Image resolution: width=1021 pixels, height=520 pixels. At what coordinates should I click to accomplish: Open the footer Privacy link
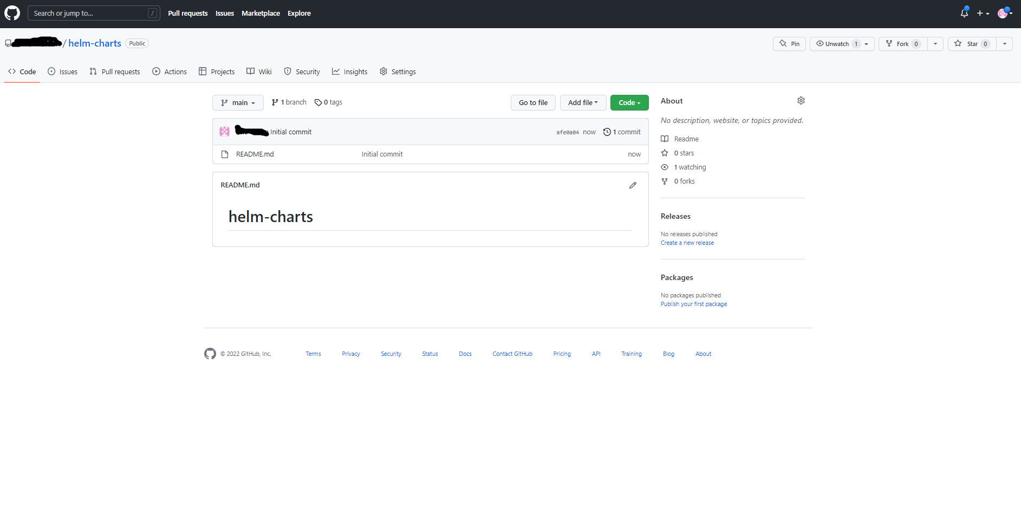pos(351,354)
